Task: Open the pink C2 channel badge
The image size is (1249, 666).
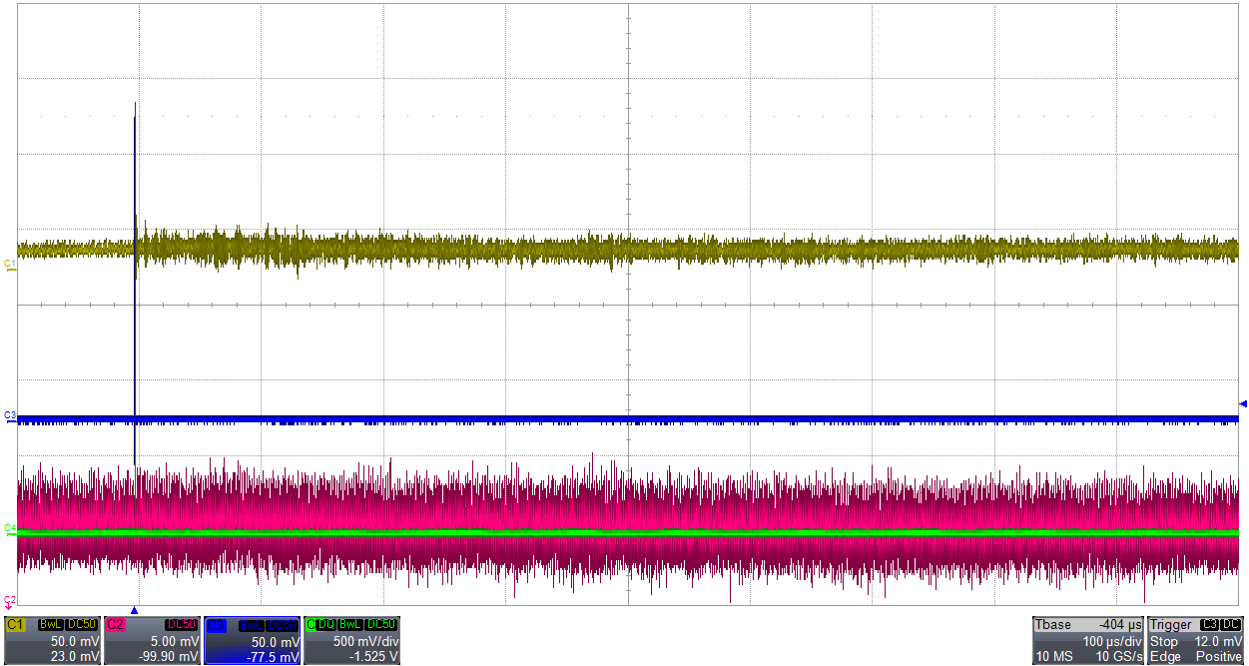Action: (115, 625)
